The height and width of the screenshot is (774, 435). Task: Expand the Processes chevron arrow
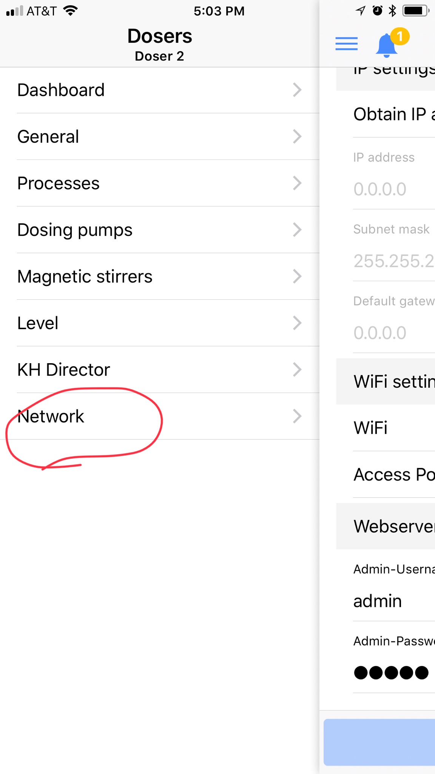click(x=297, y=183)
